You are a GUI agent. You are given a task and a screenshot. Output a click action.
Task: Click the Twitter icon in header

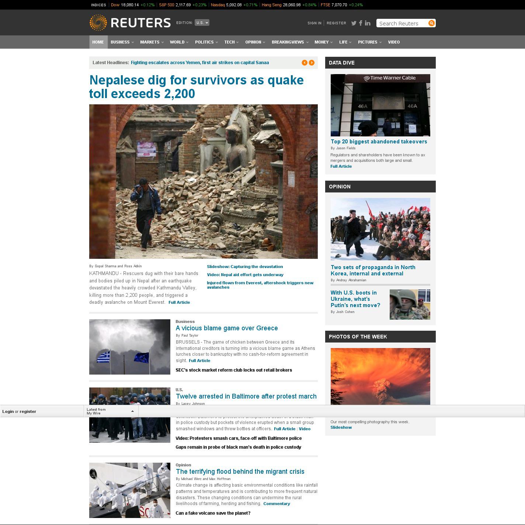[x=354, y=23]
